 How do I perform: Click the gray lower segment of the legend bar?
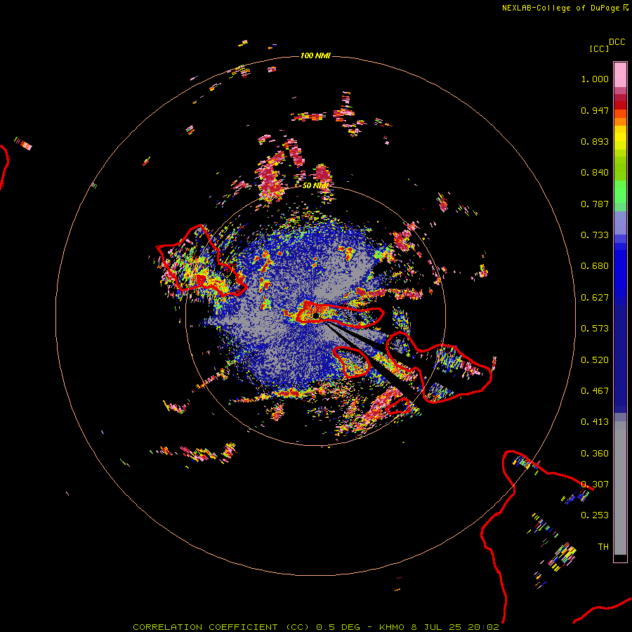[x=620, y=488]
